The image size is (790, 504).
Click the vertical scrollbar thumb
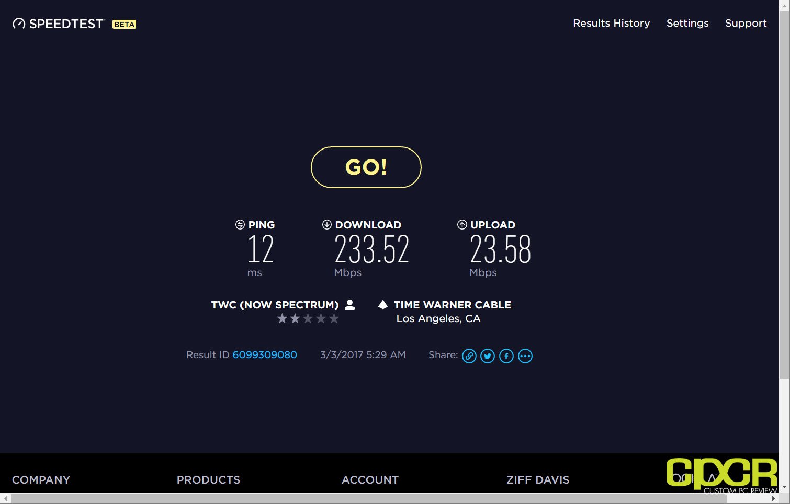click(784, 195)
